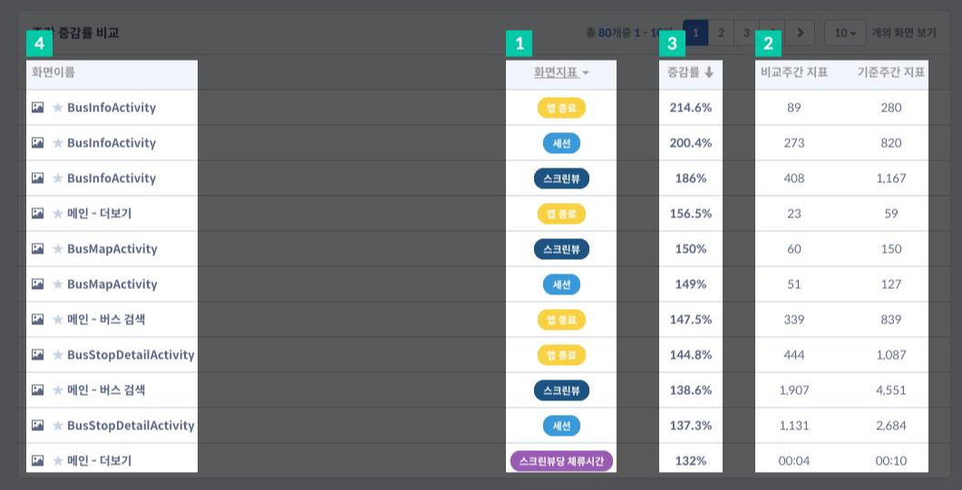Click image icon beside BusStopDetailActivity 144.8% row
Screen dimensions: 962x490
pyautogui.click(x=37, y=355)
